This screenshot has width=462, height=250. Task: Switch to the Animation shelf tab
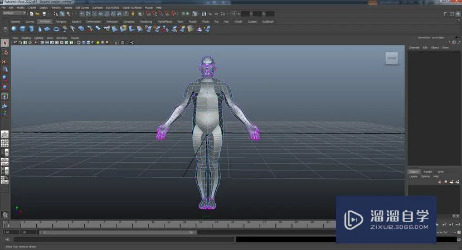point(112,22)
